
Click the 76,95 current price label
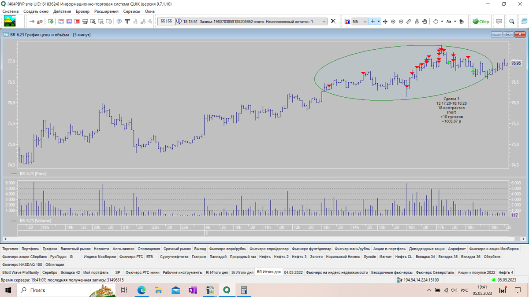point(516,63)
